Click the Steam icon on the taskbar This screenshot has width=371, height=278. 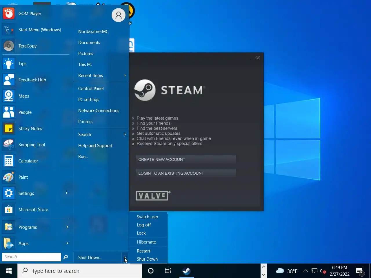[186, 271]
